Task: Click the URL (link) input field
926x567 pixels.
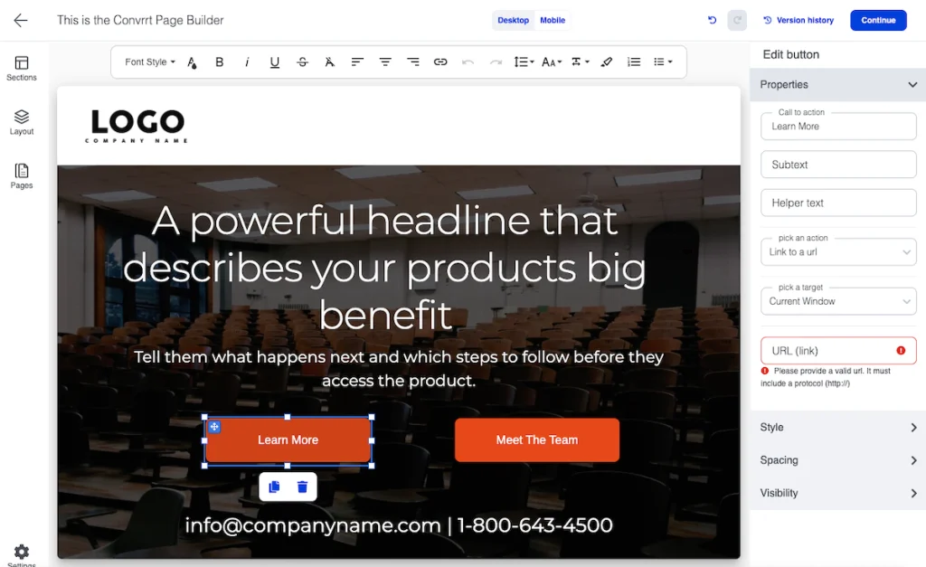Action: click(x=838, y=351)
